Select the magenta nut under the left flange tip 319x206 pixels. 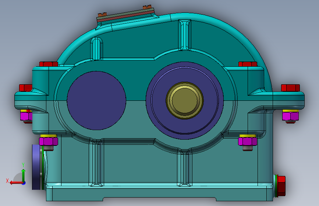click(x=26, y=116)
